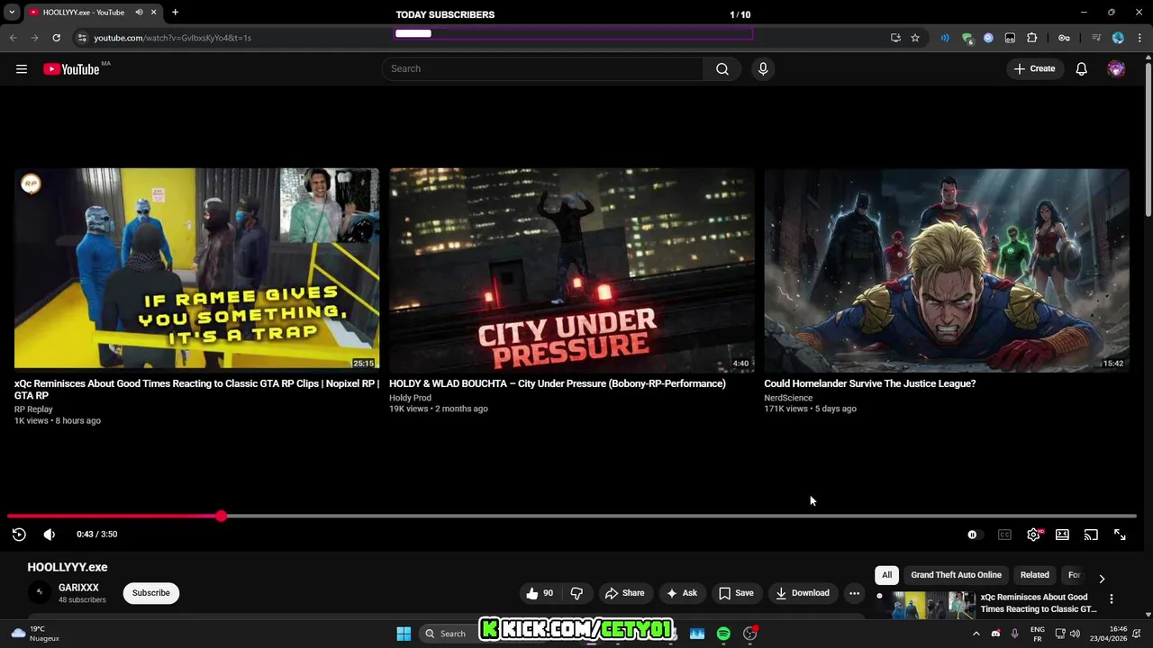Click the replay video button in player
1153x648 pixels.
point(19,535)
